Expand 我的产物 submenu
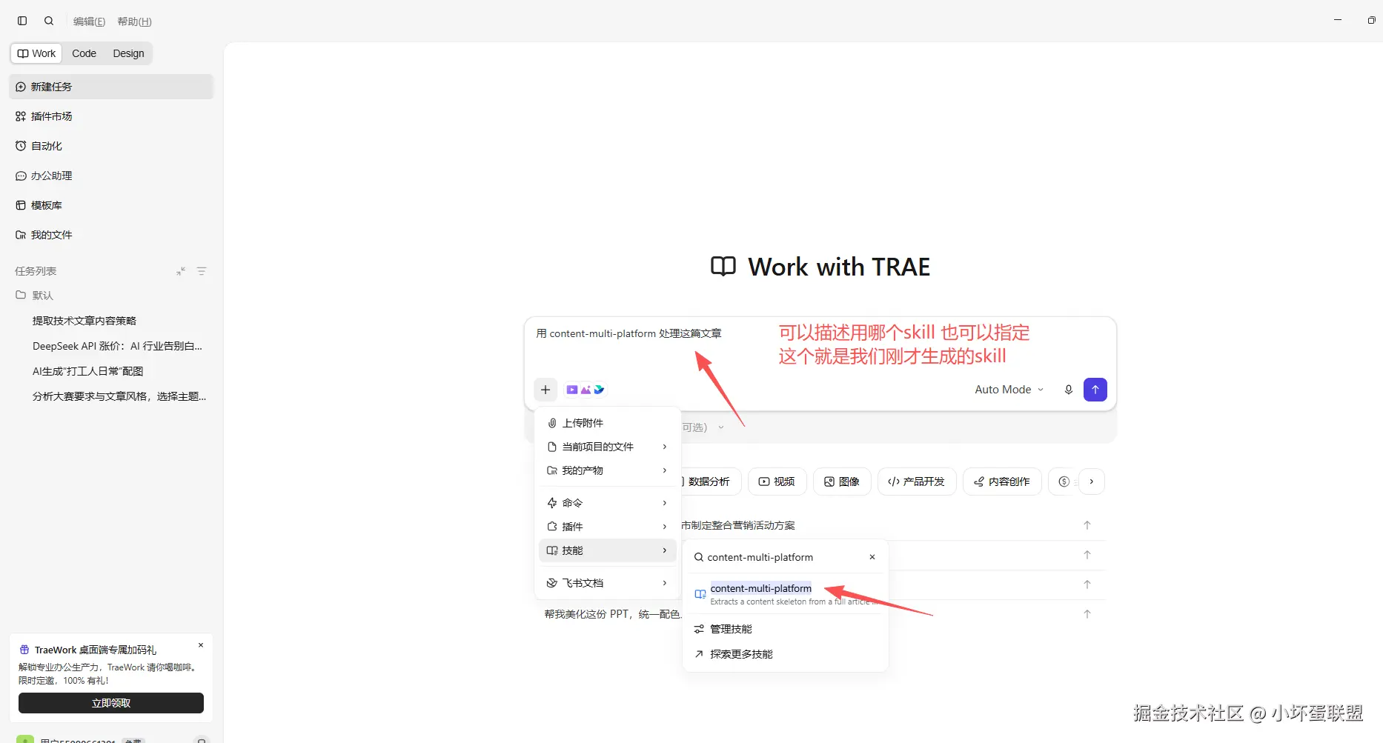 coord(607,470)
